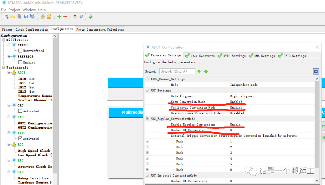Open the DMA Settings tab

262,56
